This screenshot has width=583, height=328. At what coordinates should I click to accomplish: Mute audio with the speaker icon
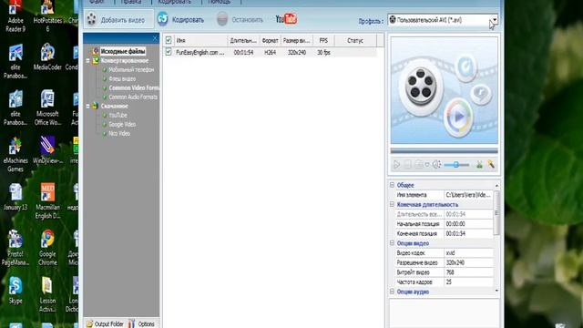[437, 164]
